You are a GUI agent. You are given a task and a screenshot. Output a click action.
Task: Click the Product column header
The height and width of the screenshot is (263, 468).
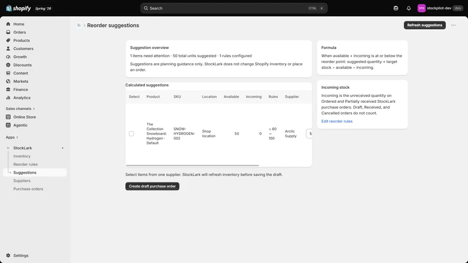pyautogui.click(x=153, y=96)
